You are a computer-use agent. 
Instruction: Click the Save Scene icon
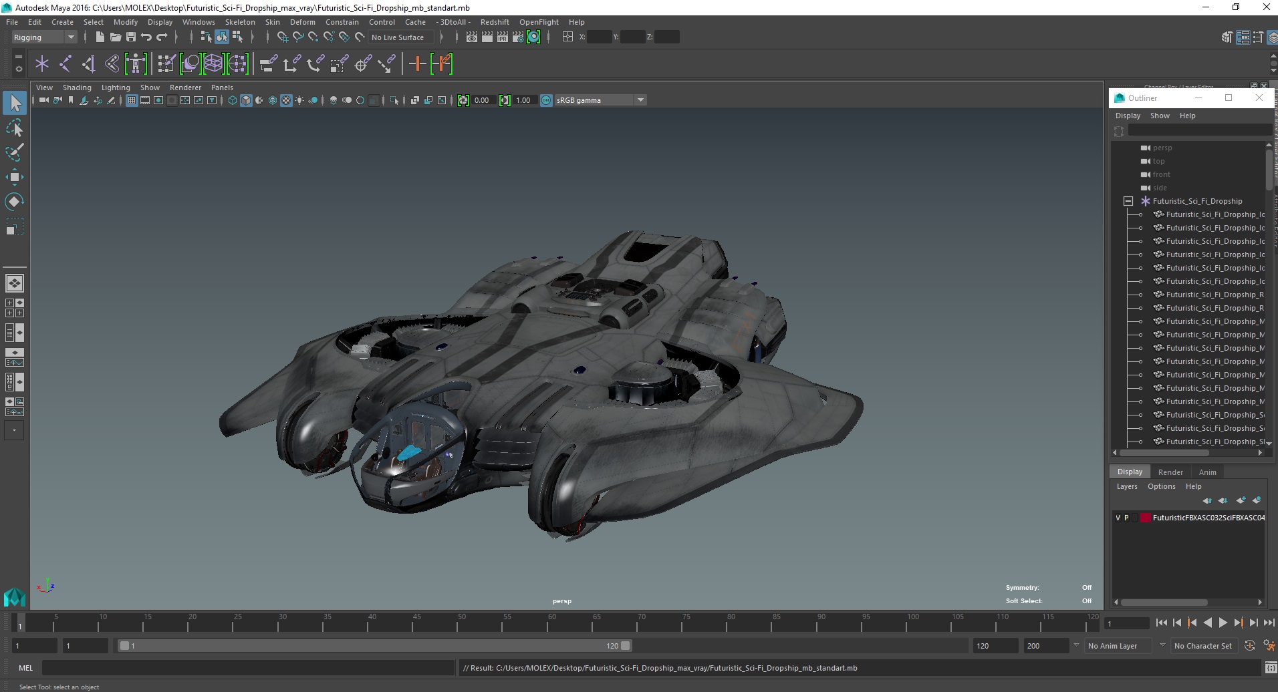[131, 37]
